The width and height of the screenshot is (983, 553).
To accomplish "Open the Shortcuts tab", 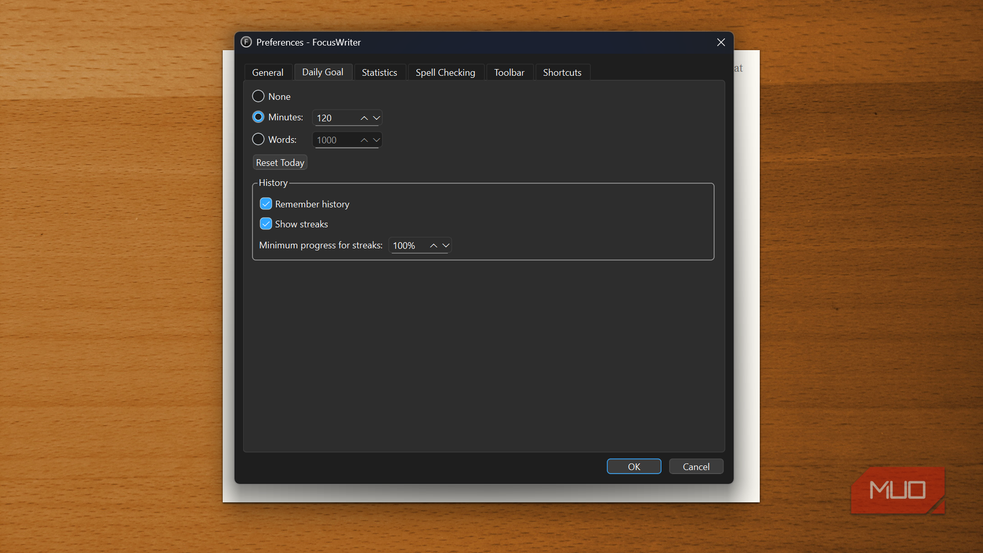I will pyautogui.click(x=562, y=72).
